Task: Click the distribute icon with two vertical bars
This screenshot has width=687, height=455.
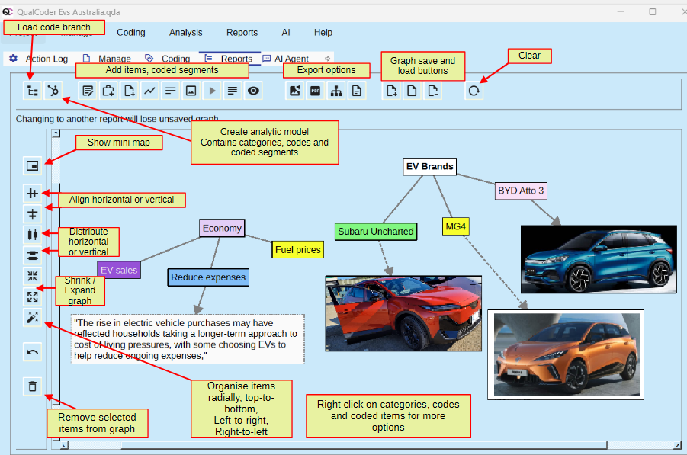Action: coord(33,234)
